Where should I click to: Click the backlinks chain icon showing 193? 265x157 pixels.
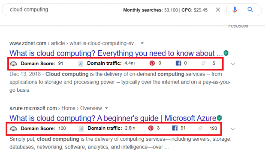[x=200, y=128]
